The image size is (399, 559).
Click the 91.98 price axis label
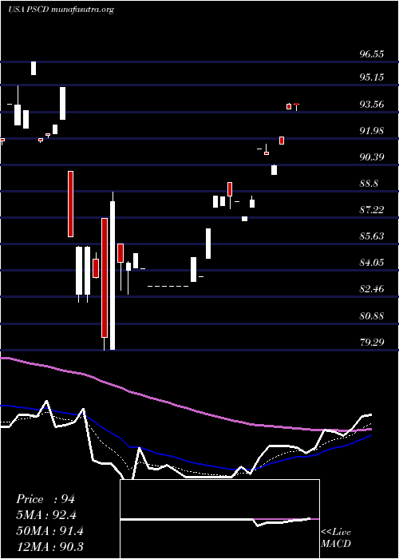(x=371, y=131)
